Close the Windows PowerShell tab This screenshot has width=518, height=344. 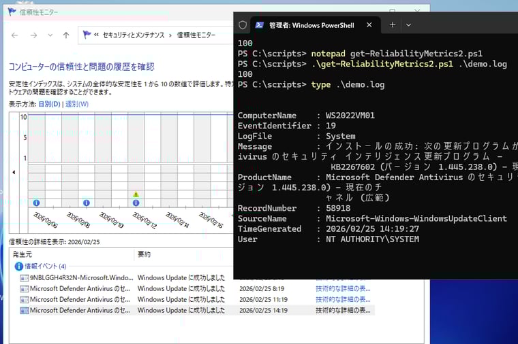(x=369, y=25)
